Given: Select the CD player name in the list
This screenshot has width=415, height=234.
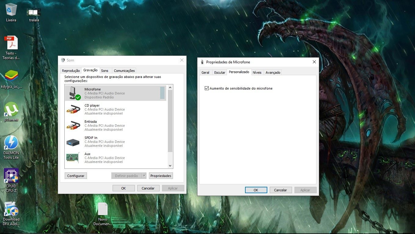Looking at the screenshot, I should [92, 105].
